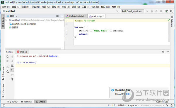This screenshot has height=108, width=176.
Task: Change line separator LF in status bar
Action: 115,105
